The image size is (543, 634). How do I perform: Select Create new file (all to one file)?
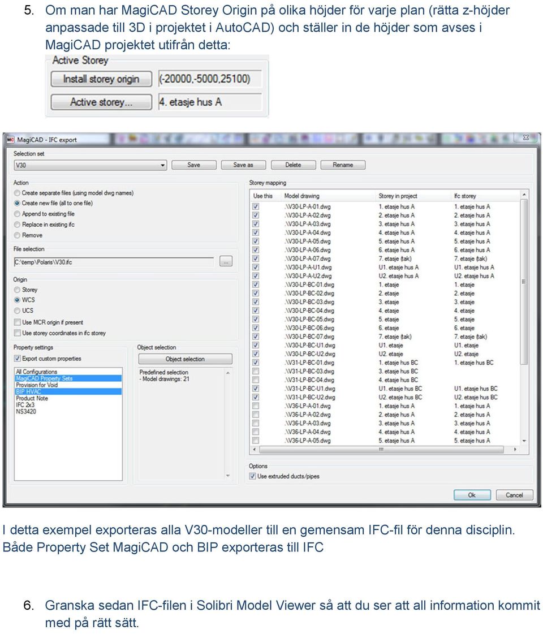coord(17,203)
